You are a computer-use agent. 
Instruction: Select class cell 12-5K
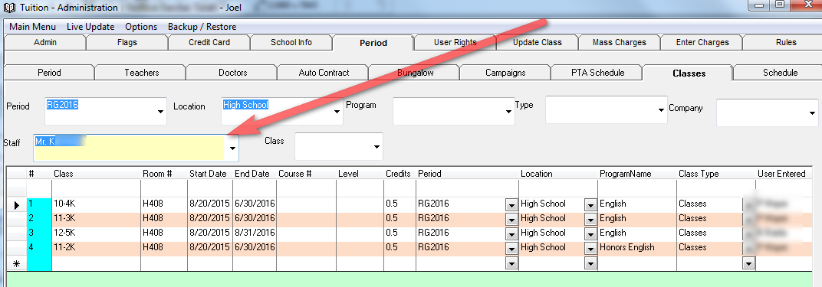pos(96,233)
